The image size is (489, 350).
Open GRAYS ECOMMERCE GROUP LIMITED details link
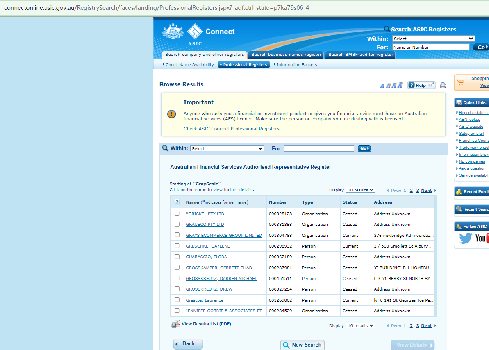tap(224, 236)
